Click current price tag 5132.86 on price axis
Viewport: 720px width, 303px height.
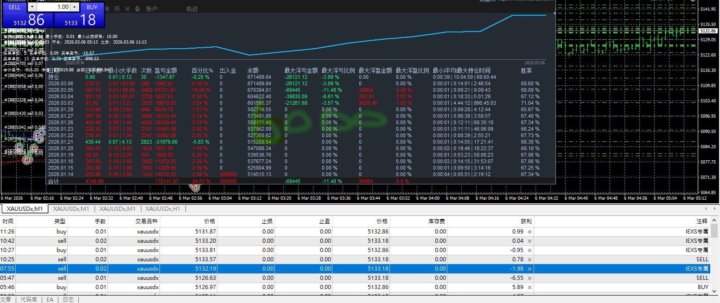tap(709, 31)
